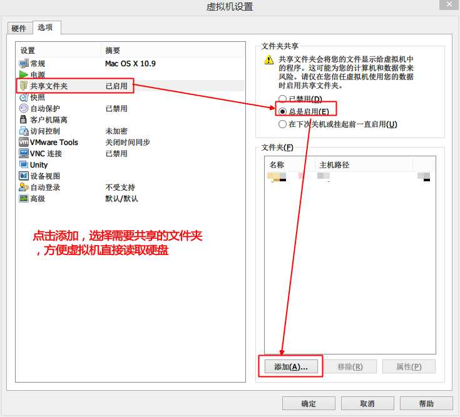460x417 pixels.
Task: Click the 已启用 summary for shared folders
Action: (116, 86)
